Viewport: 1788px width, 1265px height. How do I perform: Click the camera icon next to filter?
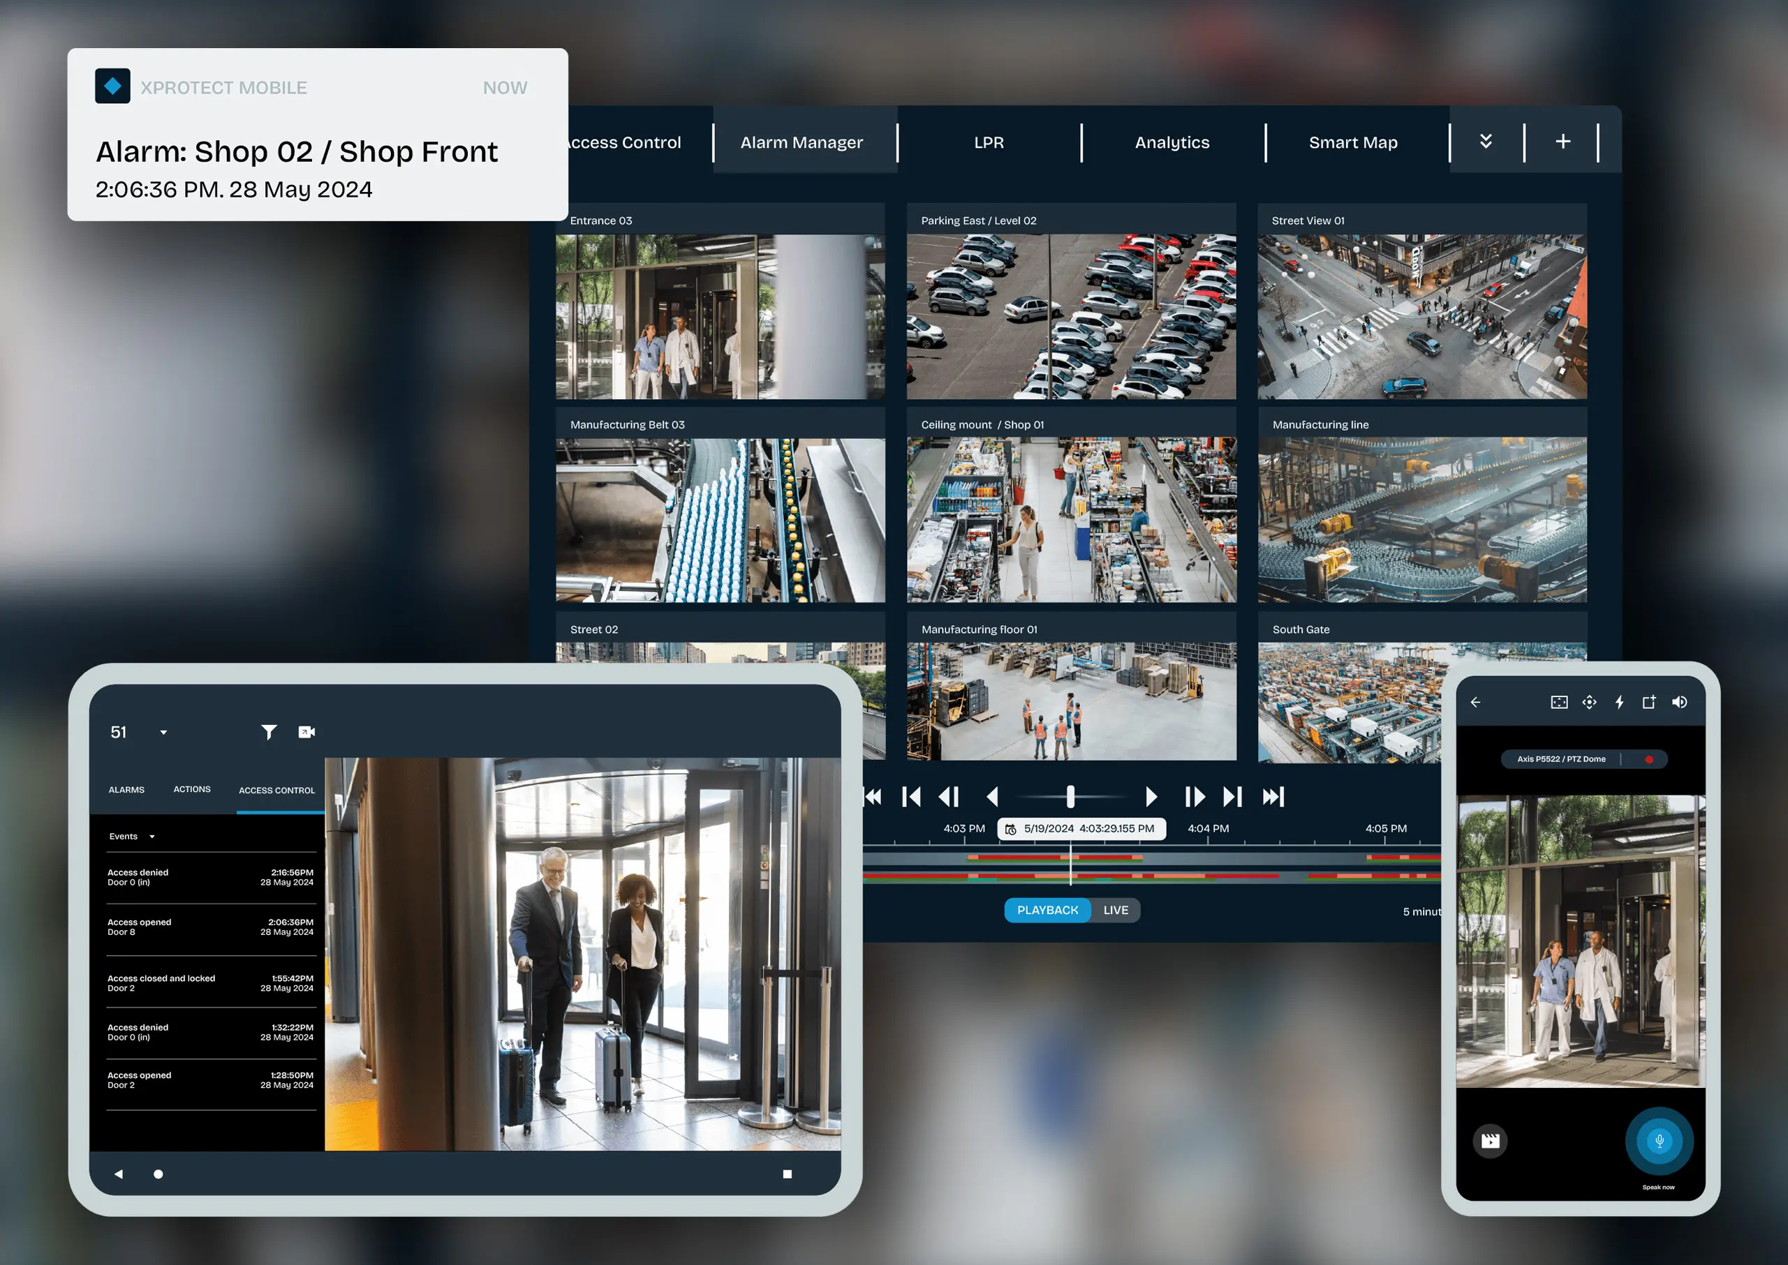306,731
